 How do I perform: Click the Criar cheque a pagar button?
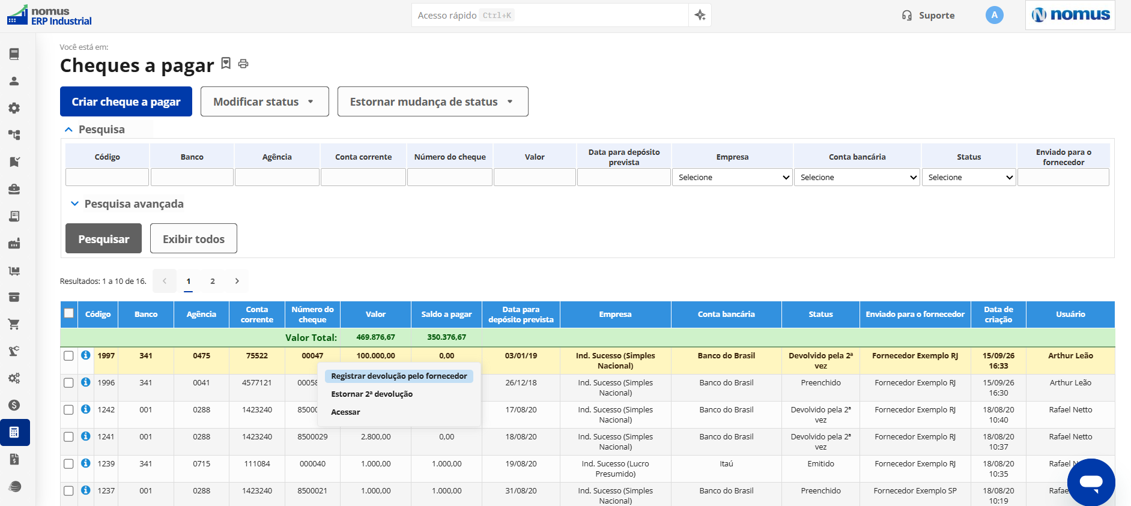pos(126,101)
